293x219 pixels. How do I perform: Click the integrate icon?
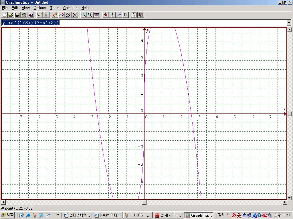coord(125,15)
